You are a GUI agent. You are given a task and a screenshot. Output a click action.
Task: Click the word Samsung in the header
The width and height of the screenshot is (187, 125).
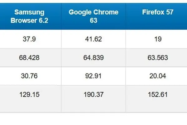click(29, 12)
